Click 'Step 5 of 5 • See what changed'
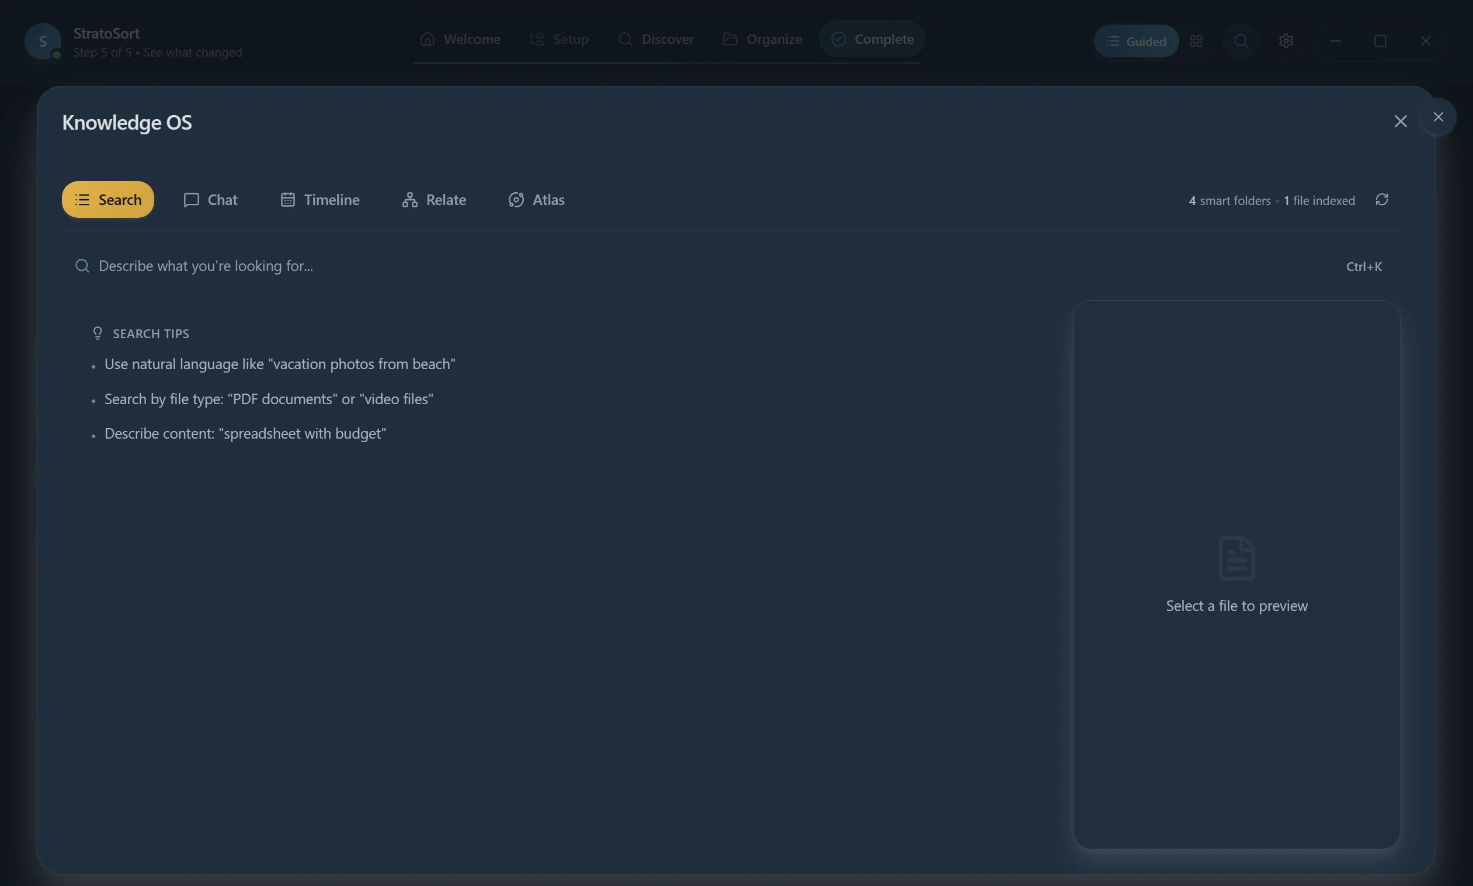Image resolution: width=1473 pixels, height=886 pixels. (158, 53)
